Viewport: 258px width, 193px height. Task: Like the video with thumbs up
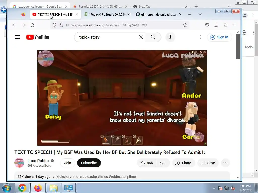(146, 163)
